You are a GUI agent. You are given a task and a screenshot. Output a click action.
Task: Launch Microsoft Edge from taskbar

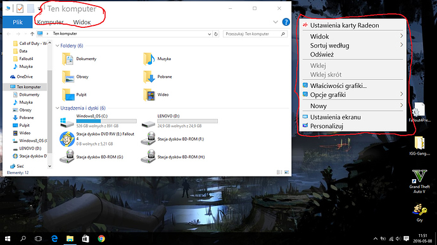54,239
